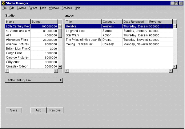Sort by the Date Released column header
185x129 pixels.
click(135, 21)
